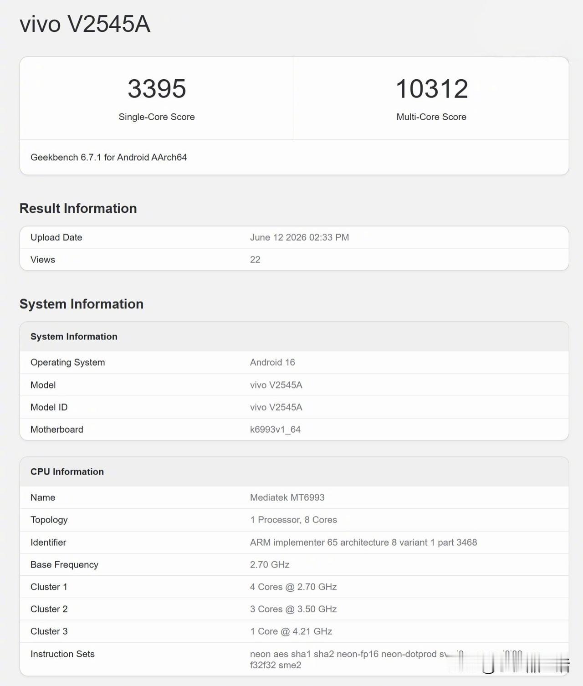This screenshot has height=686, width=583.
Task: Select the Base Frequency '2.70 GHz' value
Action: click(x=270, y=565)
